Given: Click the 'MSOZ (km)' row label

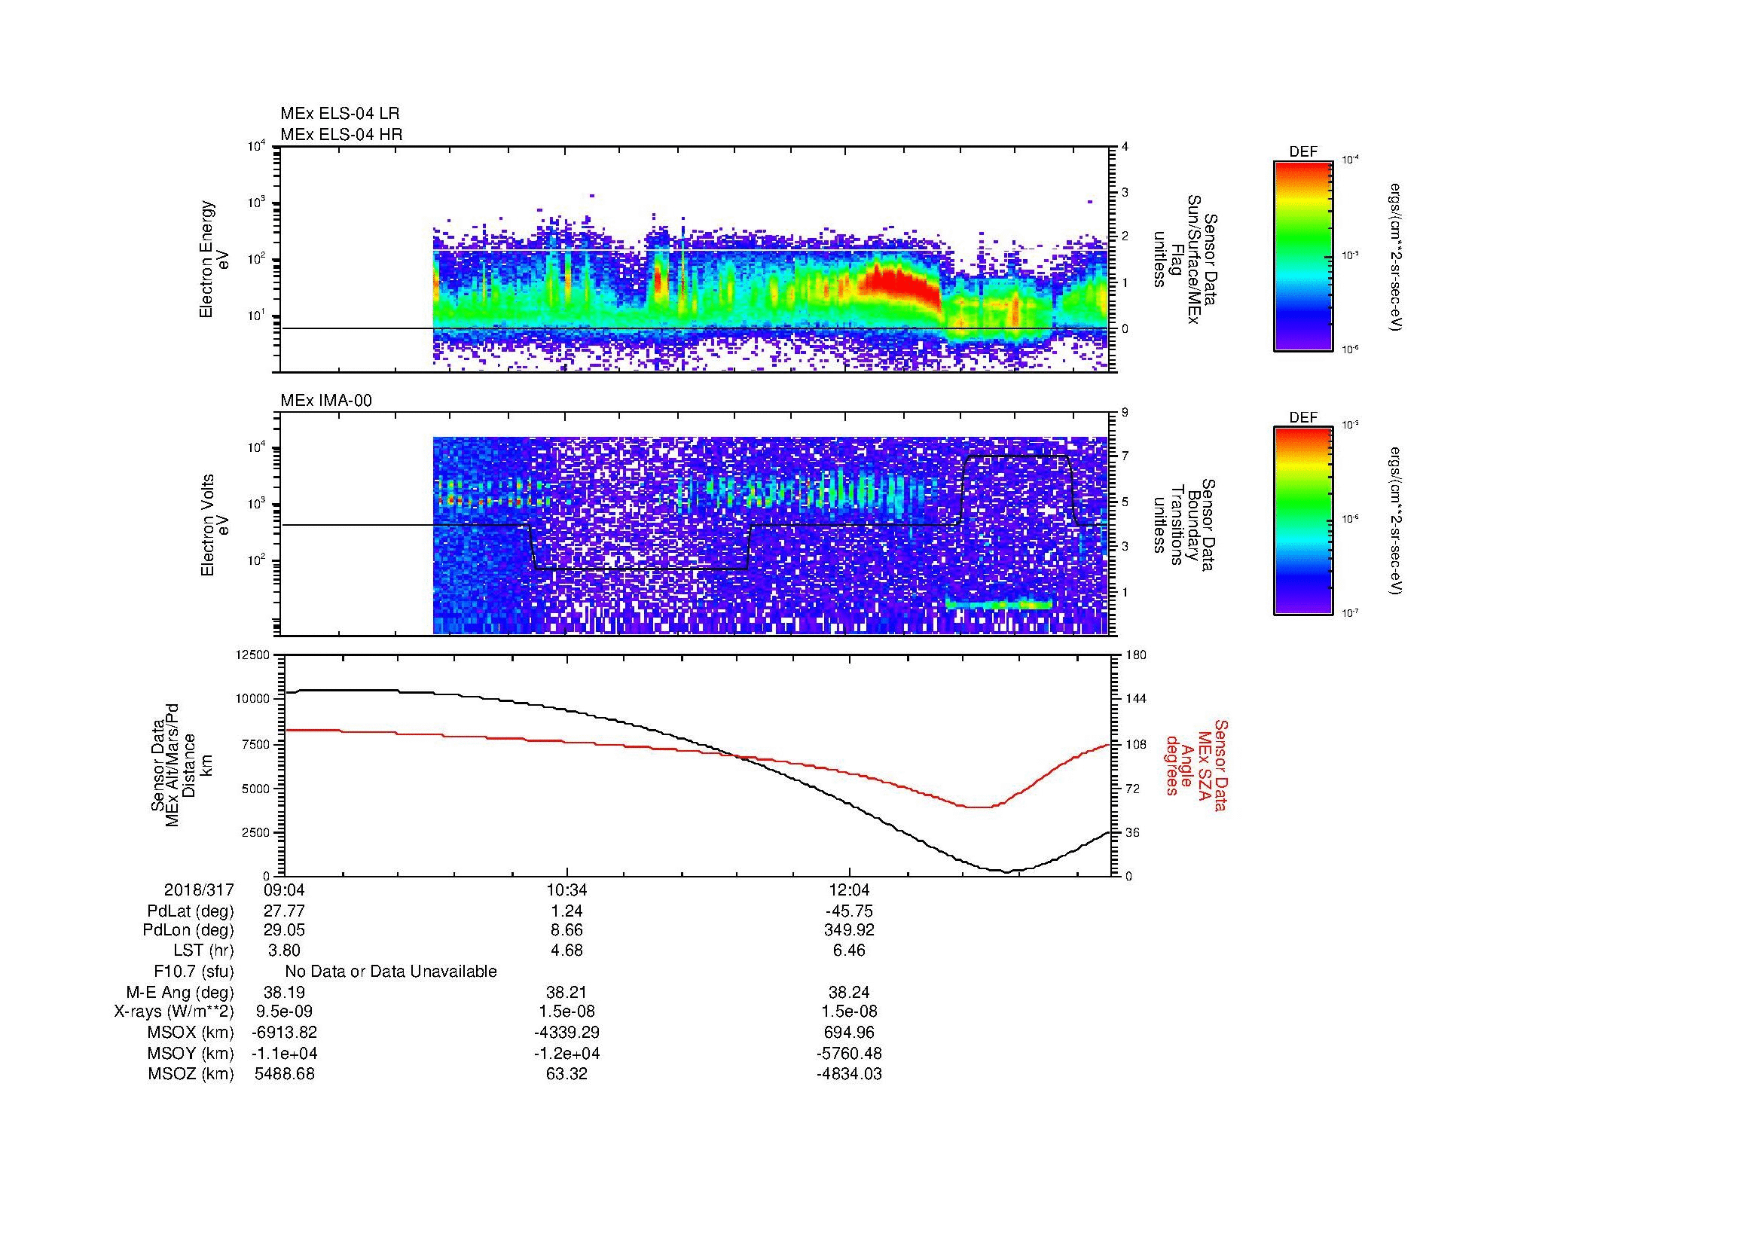Looking at the screenshot, I should click(x=191, y=1074).
